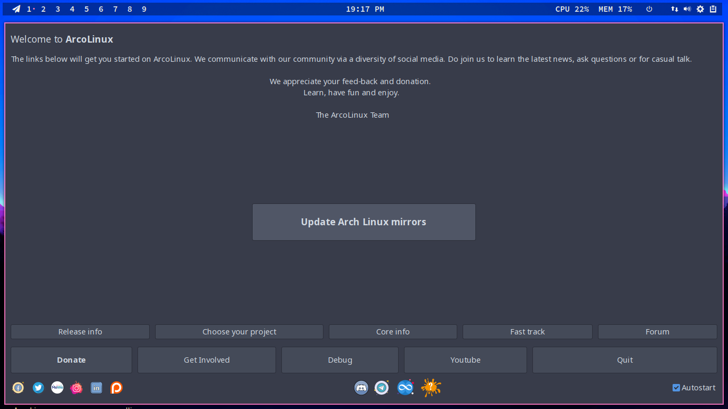
Task: Open the LinkedIn icon
Action: (96, 388)
